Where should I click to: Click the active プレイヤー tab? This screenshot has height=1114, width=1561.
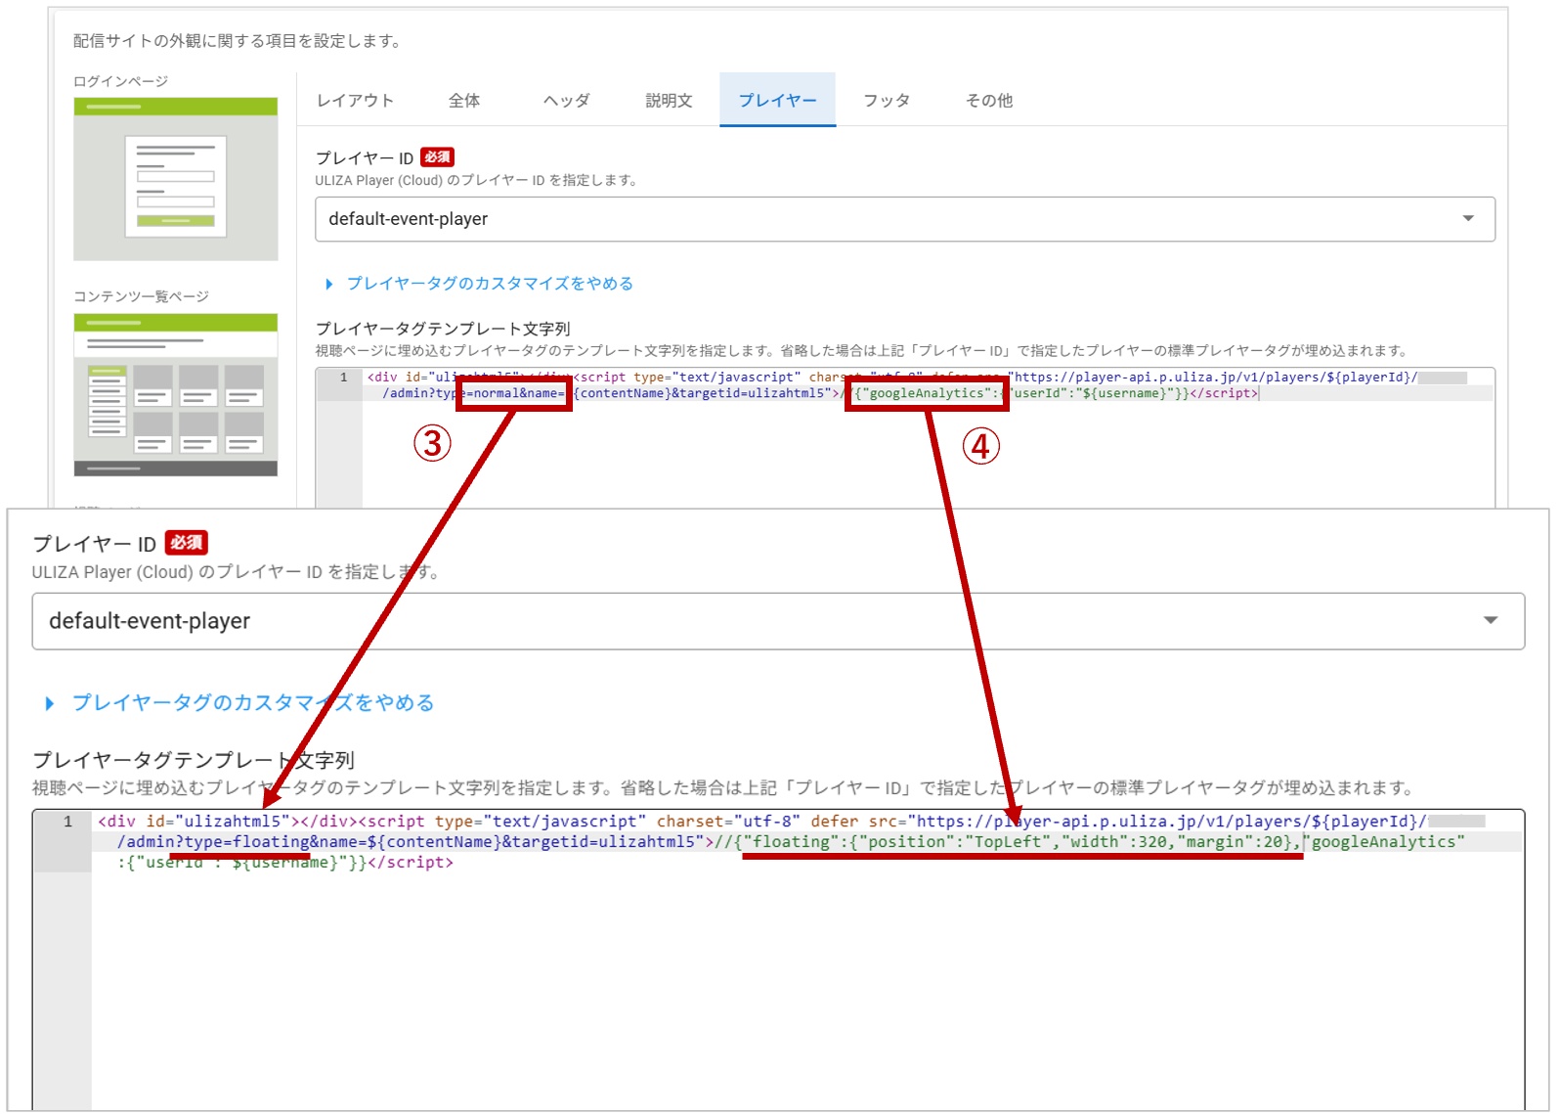coord(777,101)
